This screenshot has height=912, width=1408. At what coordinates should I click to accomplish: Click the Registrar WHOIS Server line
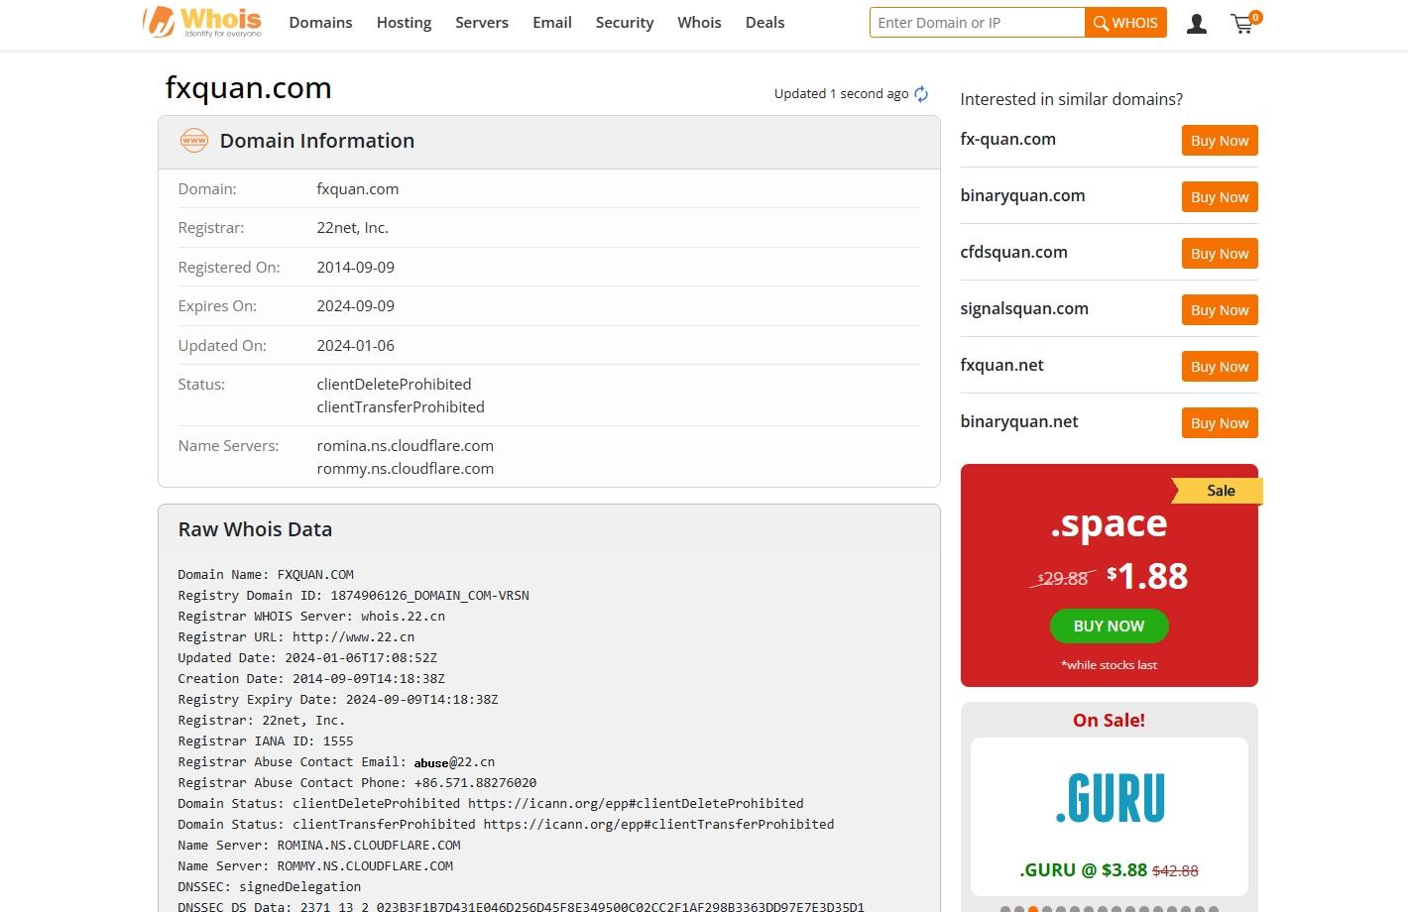pyautogui.click(x=311, y=617)
